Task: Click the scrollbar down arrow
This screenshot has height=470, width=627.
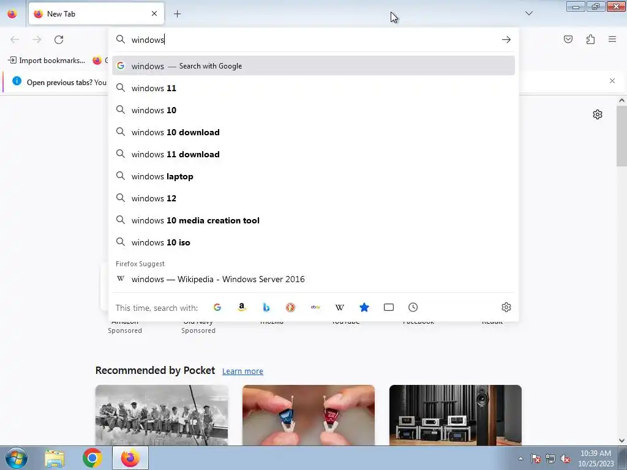Action: (x=621, y=441)
